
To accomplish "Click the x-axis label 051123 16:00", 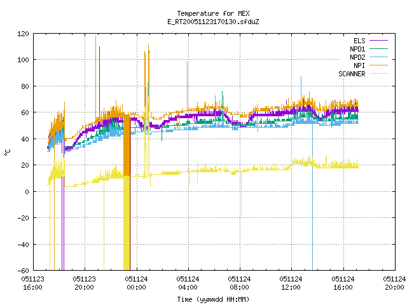I will [x=32, y=283].
